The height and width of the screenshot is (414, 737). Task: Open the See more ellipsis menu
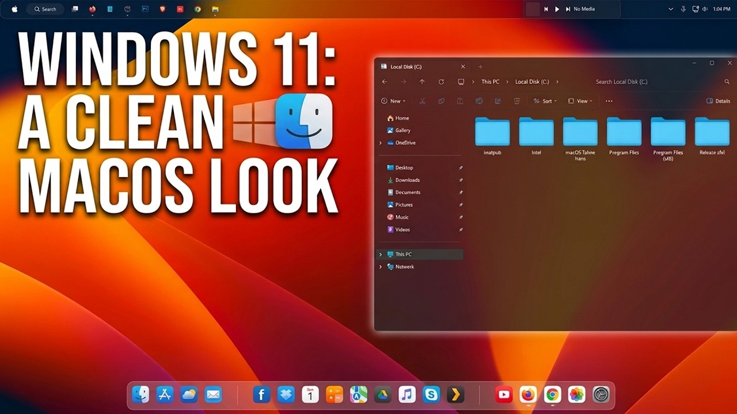[x=609, y=101]
